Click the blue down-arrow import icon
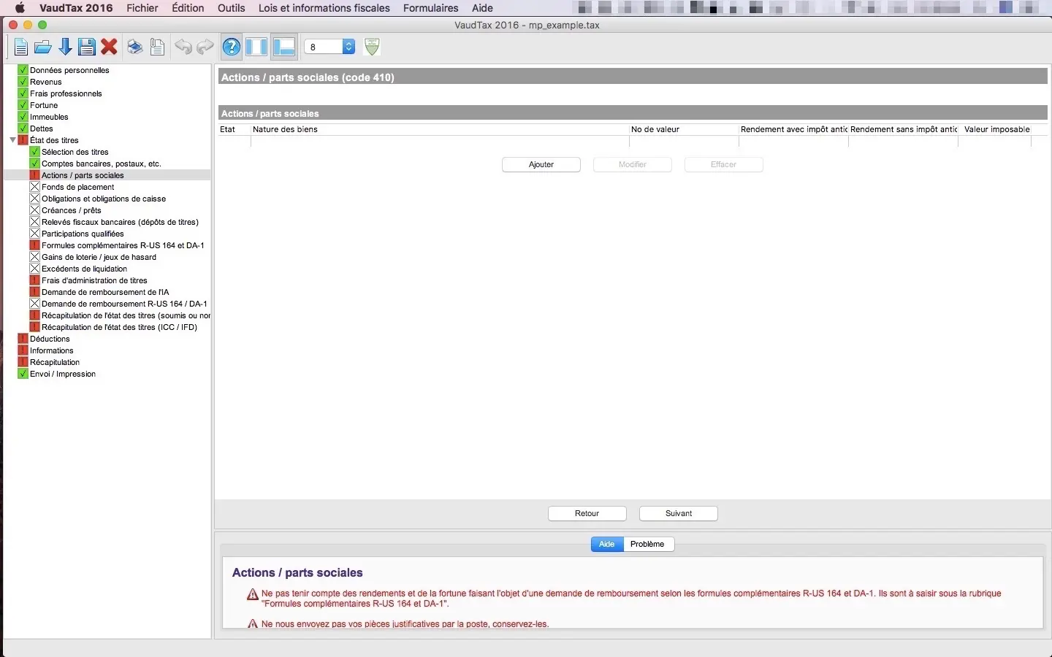Image resolution: width=1052 pixels, height=657 pixels. [x=65, y=47]
